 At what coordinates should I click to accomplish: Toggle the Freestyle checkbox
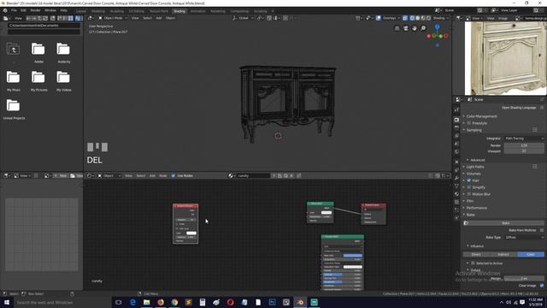click(x=469, y=123)
